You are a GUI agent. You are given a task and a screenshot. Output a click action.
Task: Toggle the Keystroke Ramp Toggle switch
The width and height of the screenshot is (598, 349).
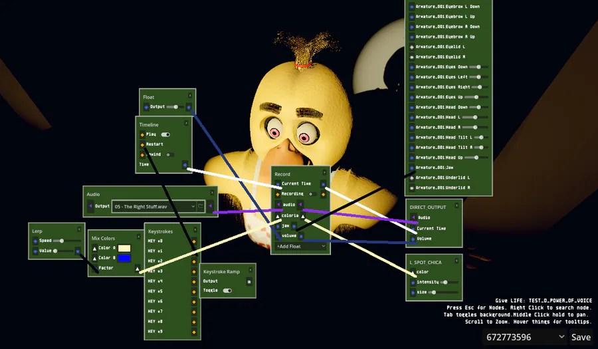pos(227,291)
